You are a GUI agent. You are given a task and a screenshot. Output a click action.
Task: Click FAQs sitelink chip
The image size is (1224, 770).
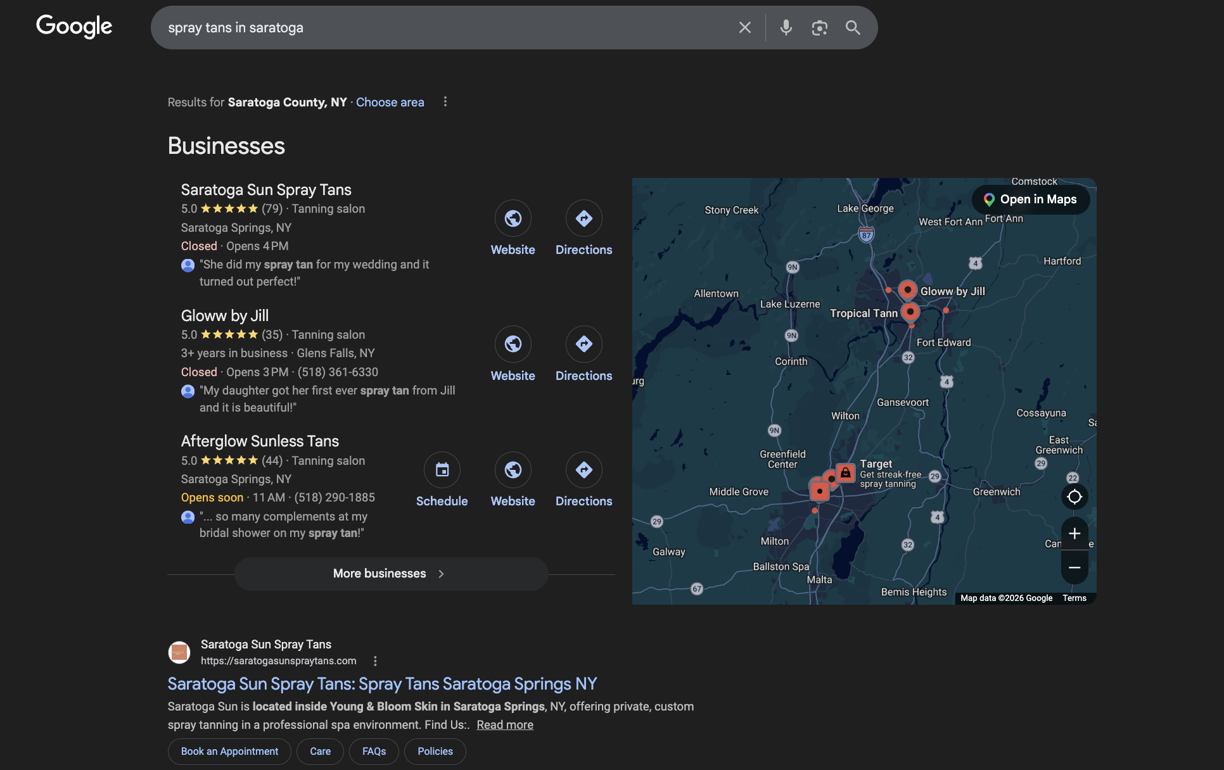[374, 752]
